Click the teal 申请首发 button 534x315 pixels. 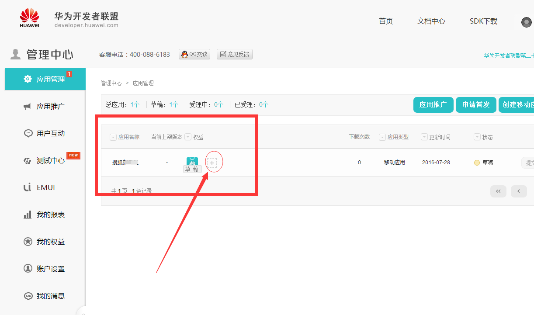[x=476, y=105]
